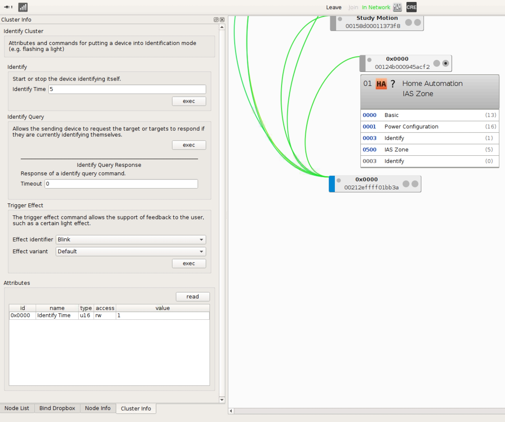
Task: Click status indicator dot on node 00124b000945acf2
Action: 369,60
